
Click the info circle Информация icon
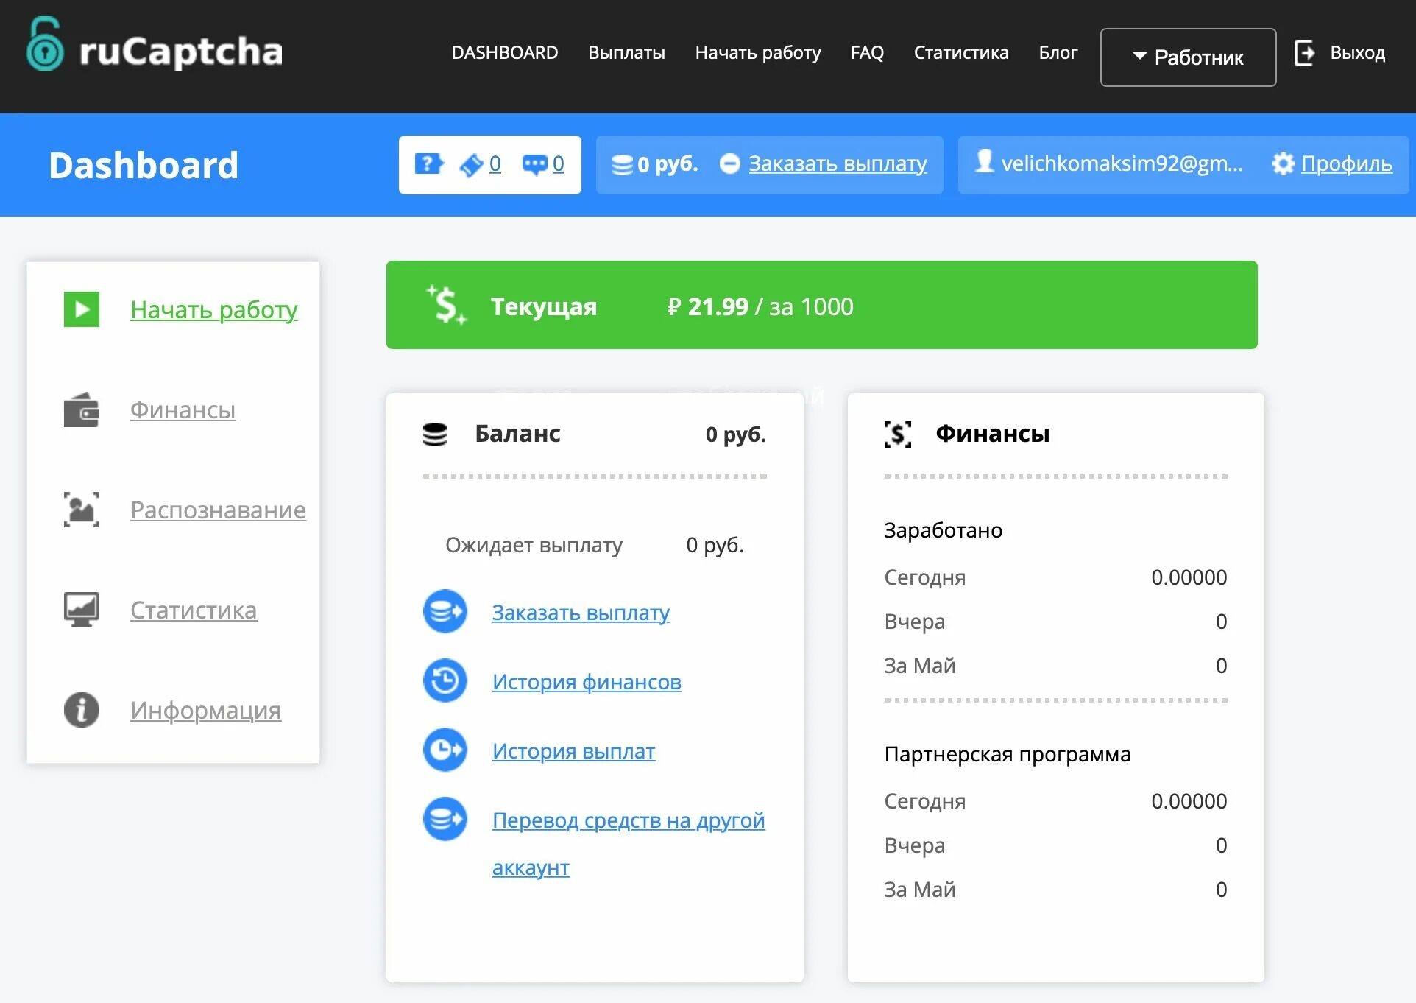click(82, 710)
